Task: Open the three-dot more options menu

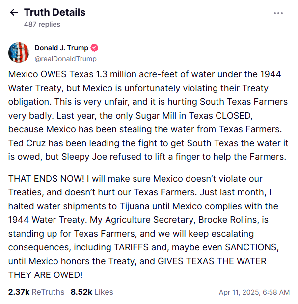Action: [x=278, y=13]
